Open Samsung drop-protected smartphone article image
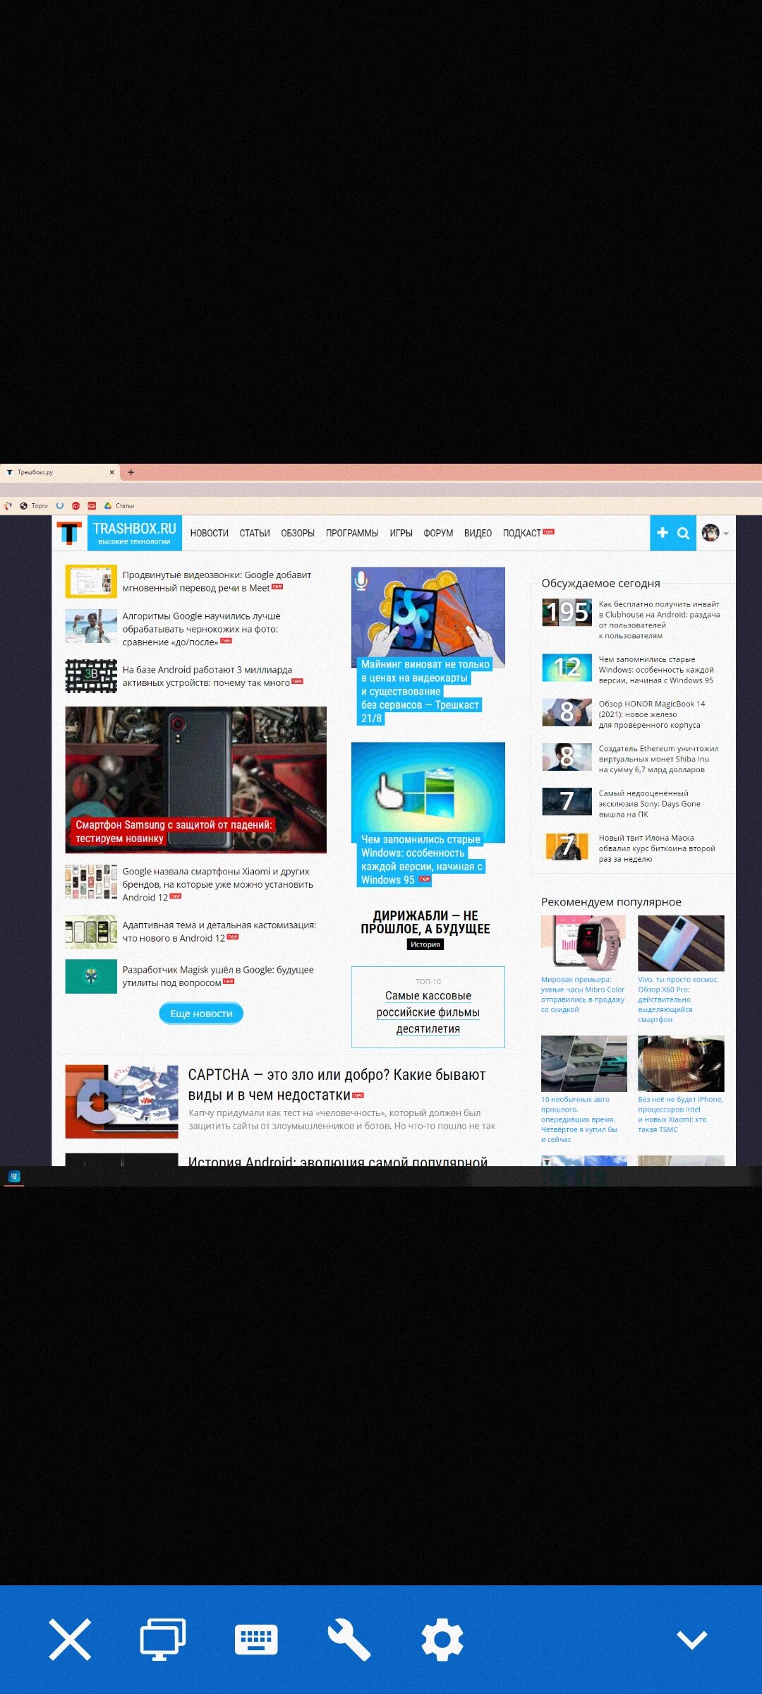This screenshot has height=1694, width=762. tap(196, 779)
